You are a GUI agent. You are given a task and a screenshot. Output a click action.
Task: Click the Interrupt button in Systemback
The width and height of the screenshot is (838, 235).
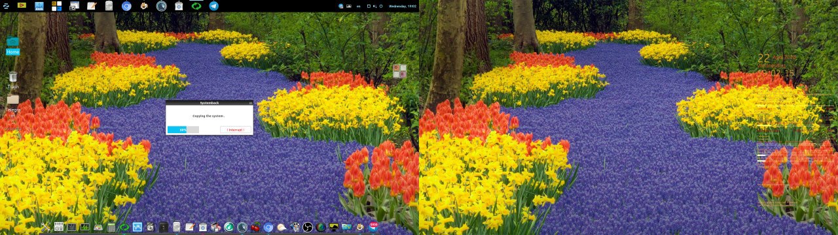[236, 130]
